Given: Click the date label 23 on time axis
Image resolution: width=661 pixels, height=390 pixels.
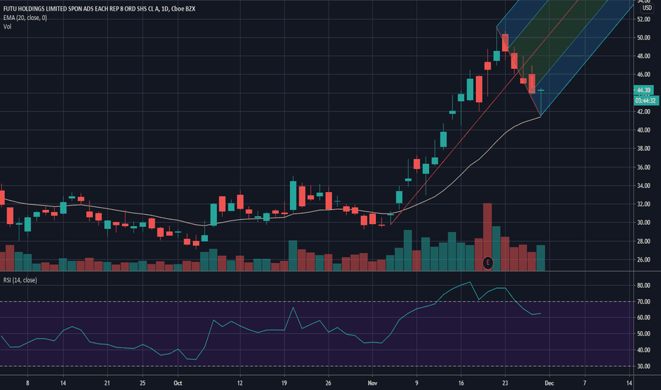Looking at the screenshot, I should click(x=505, y=383).
